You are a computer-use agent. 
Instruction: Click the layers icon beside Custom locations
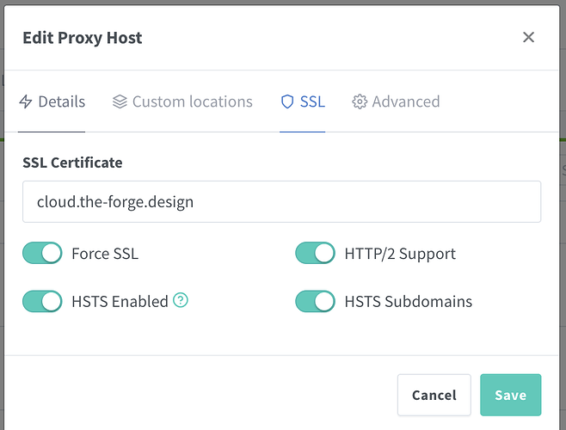[x=120, y=101]
